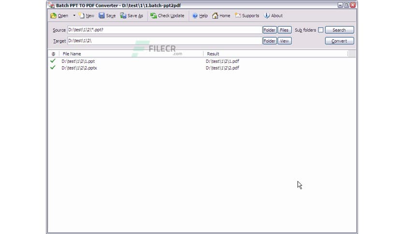Image resolution: width=404 pixels, height=234 pixels.
Task: Save the project with Save icon
Action: 107,16
